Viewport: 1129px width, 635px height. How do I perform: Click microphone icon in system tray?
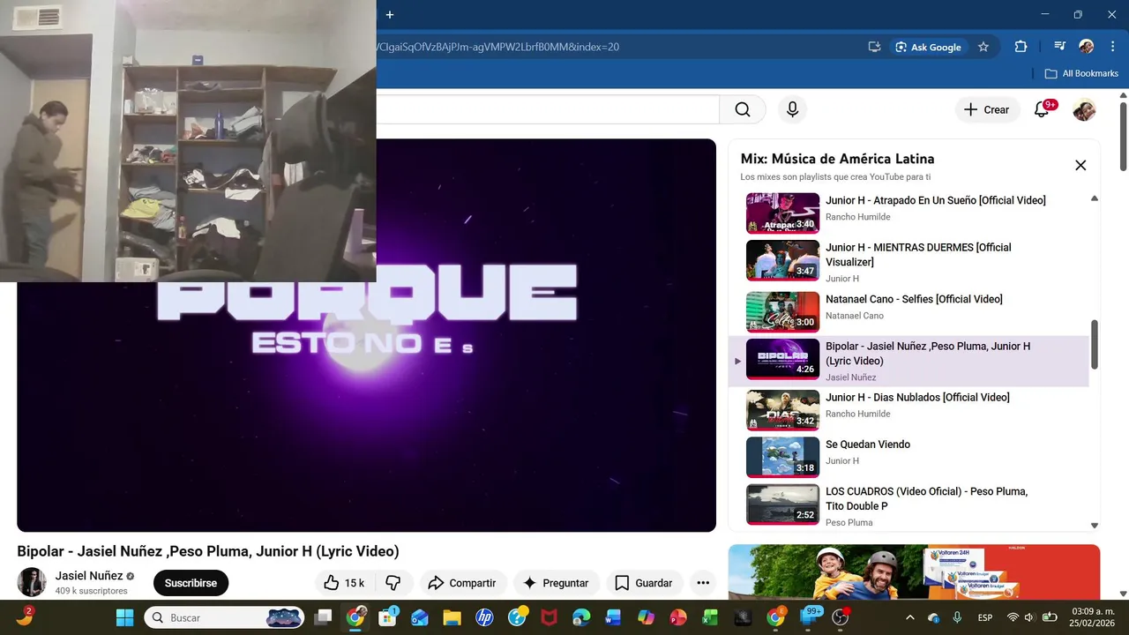point(957,617)
